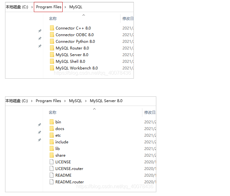The image size is (230, 196).
Task: Select the LICENSE.router file name
Action: click(x=69, y=168)
